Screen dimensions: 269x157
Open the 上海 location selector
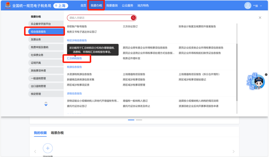coord(61,6)
